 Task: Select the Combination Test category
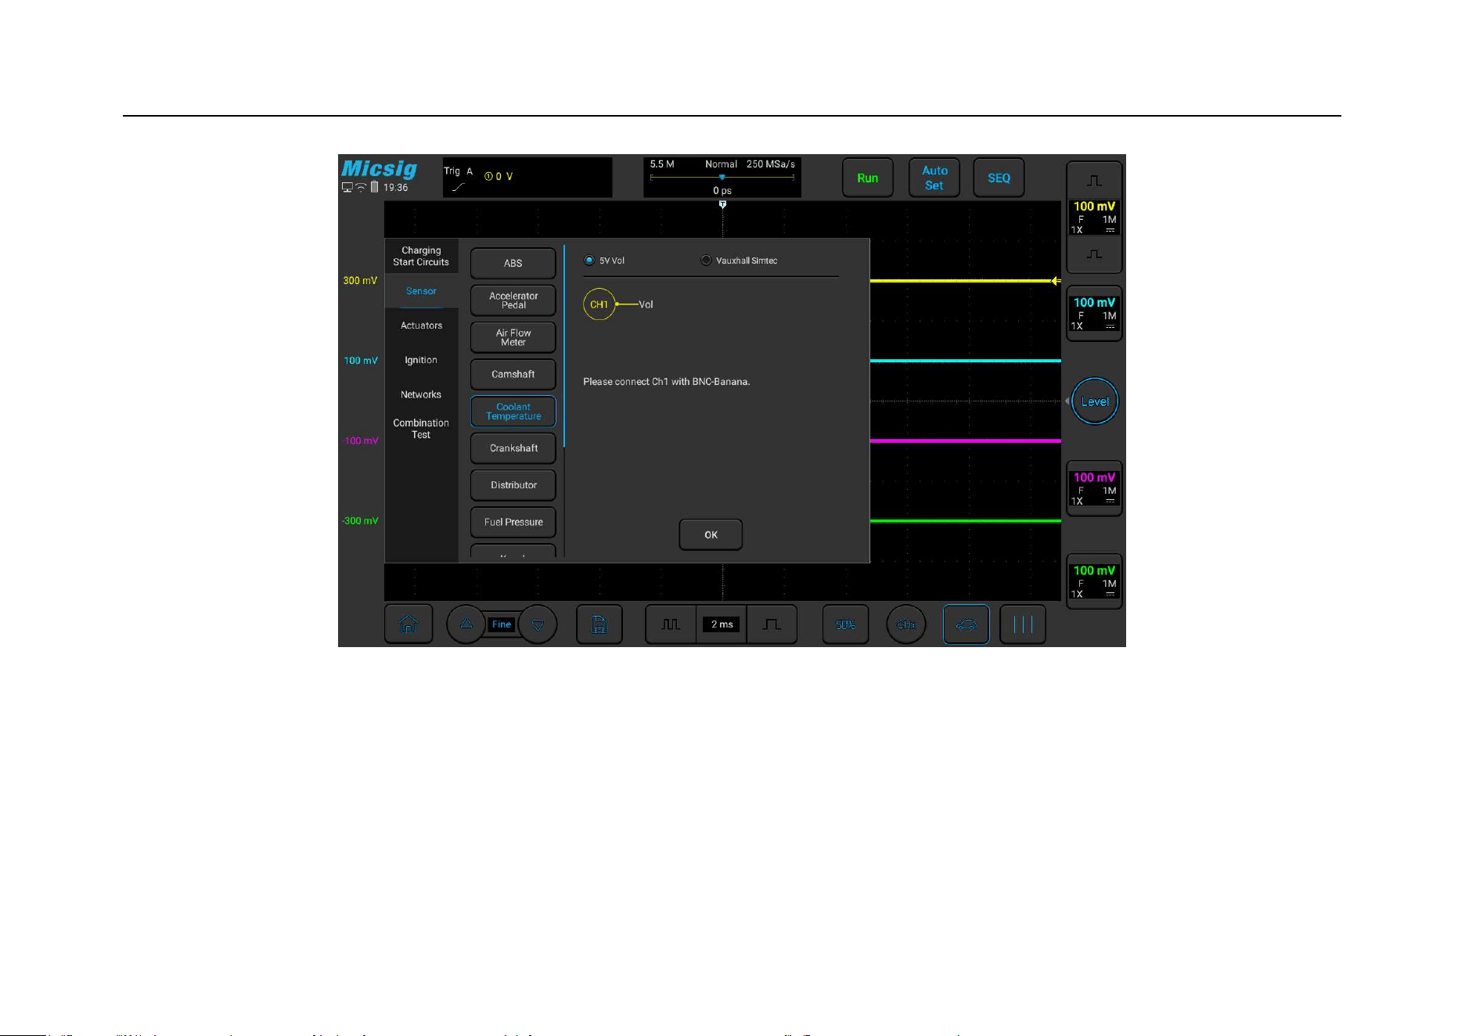(421, 429)
